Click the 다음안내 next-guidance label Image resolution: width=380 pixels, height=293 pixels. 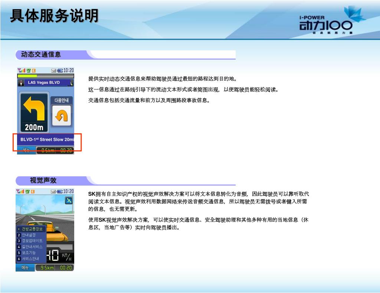coord(61,100)
